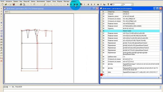The width and height of the screenshot is (163, 92).
Task: Minimize the Алгоритм window
Action: click(155, 8)
